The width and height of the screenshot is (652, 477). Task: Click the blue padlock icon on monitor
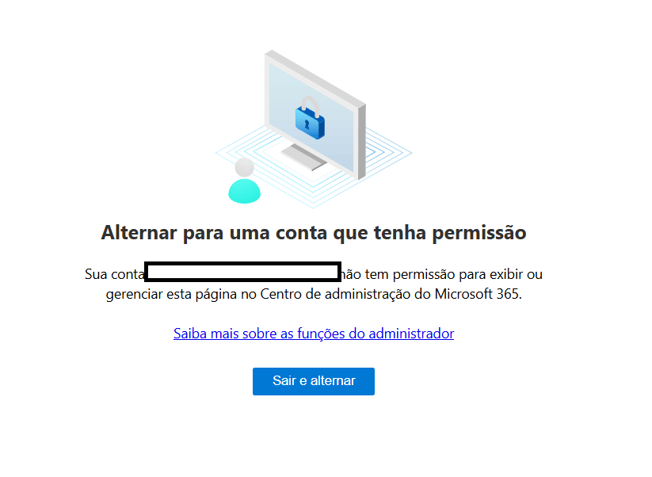coord(310,122)
